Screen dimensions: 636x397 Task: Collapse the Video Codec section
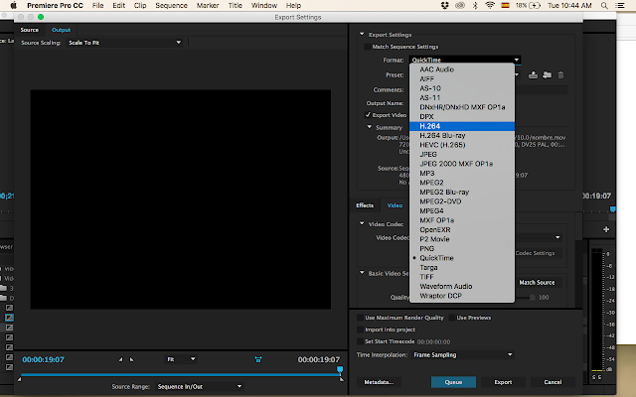pos(362,223)
